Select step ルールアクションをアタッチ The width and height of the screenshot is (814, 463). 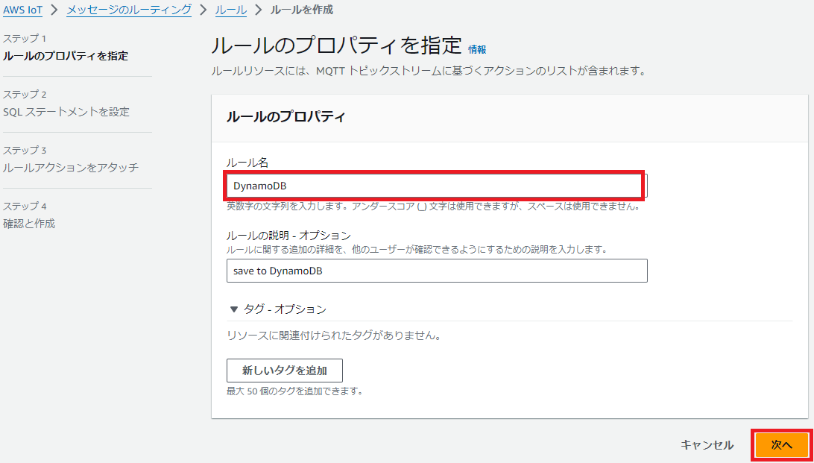[x=71, y=168]
